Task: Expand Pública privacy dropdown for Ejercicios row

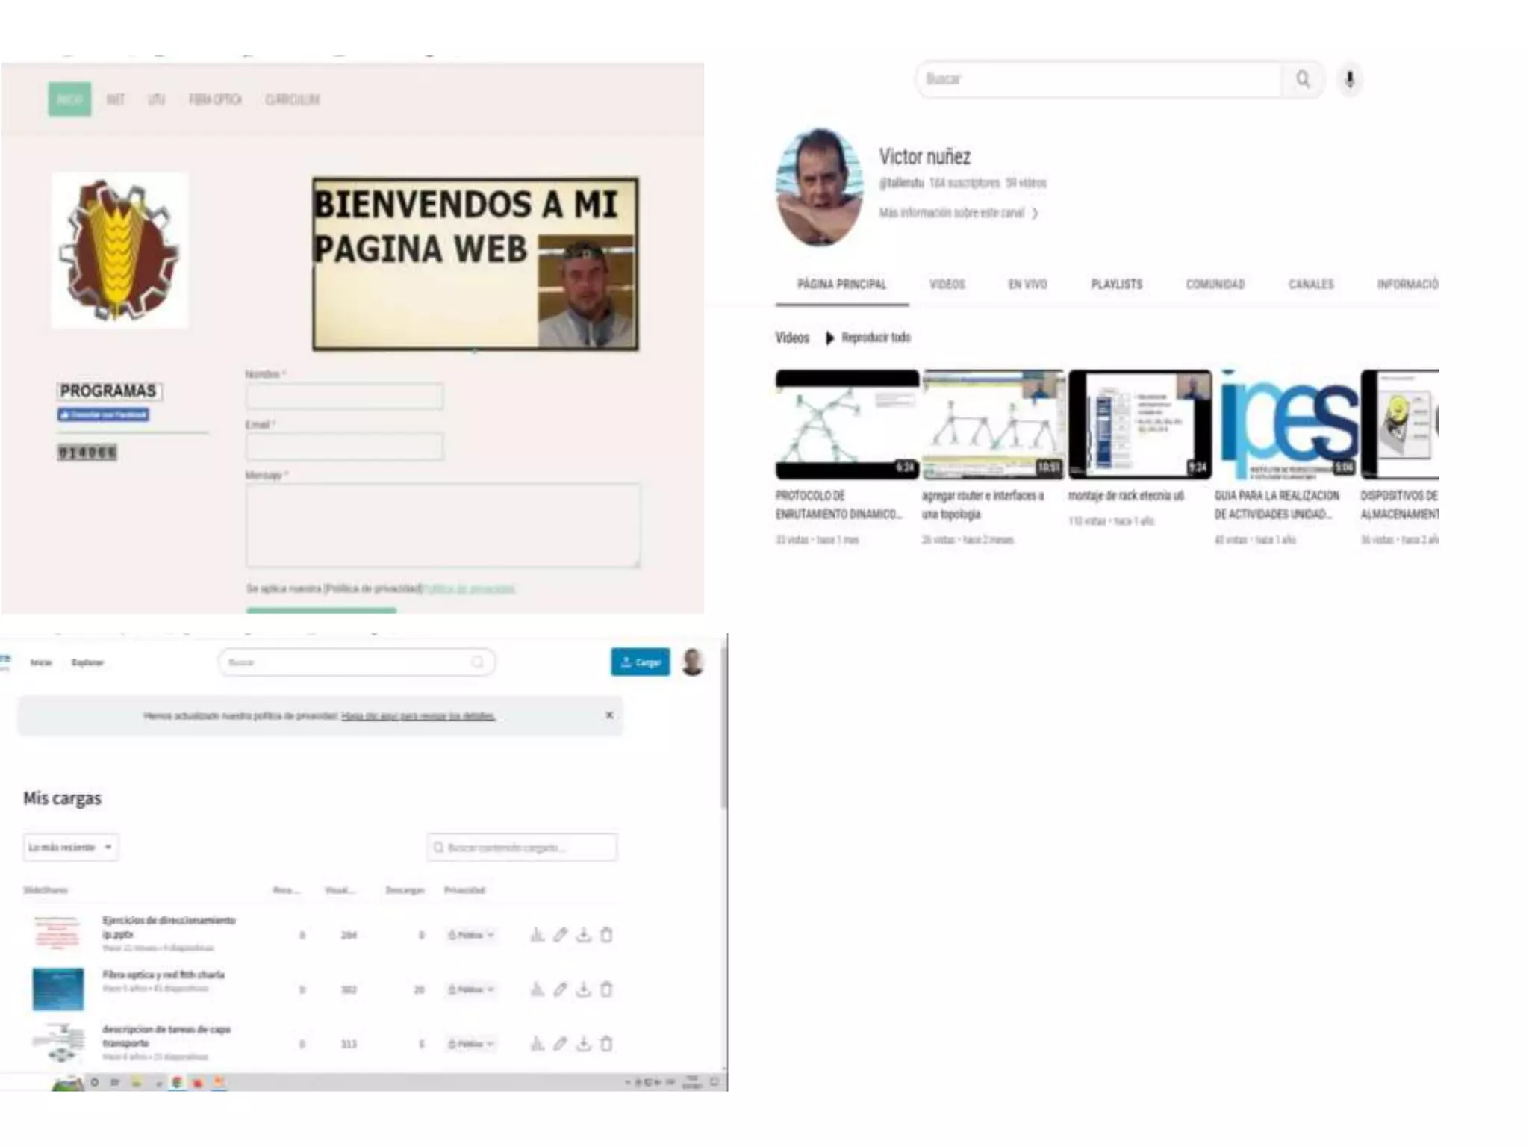Action: point(471,935)
